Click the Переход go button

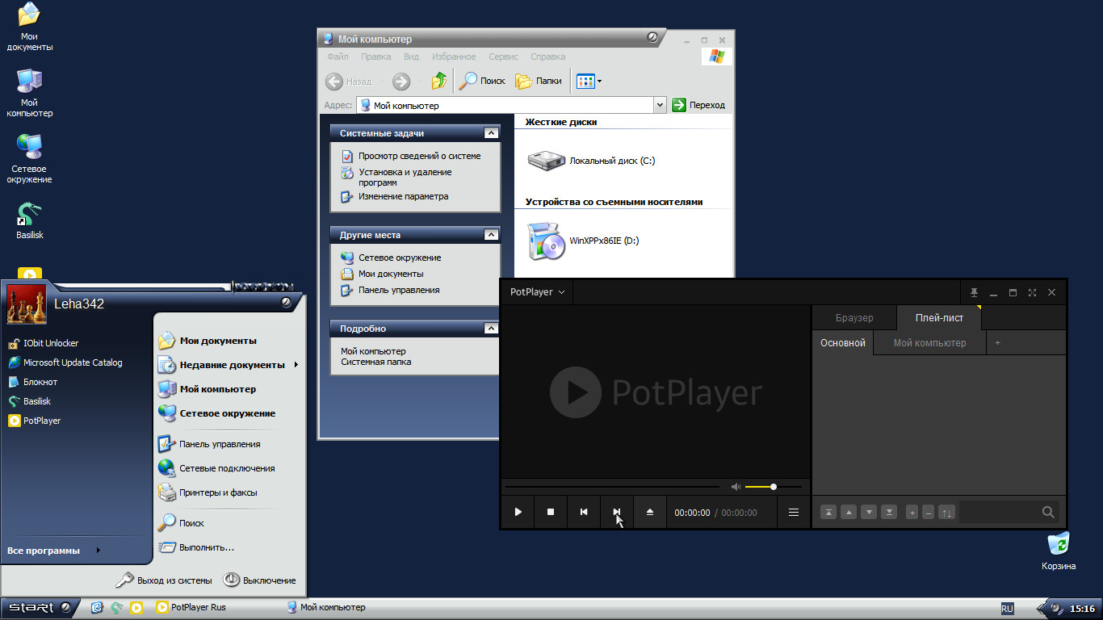pyautogui.click(x=698, y=105)
